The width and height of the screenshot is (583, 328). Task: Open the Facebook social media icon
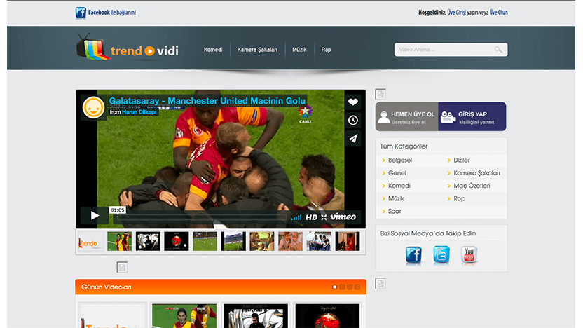(x=413, y=256)
